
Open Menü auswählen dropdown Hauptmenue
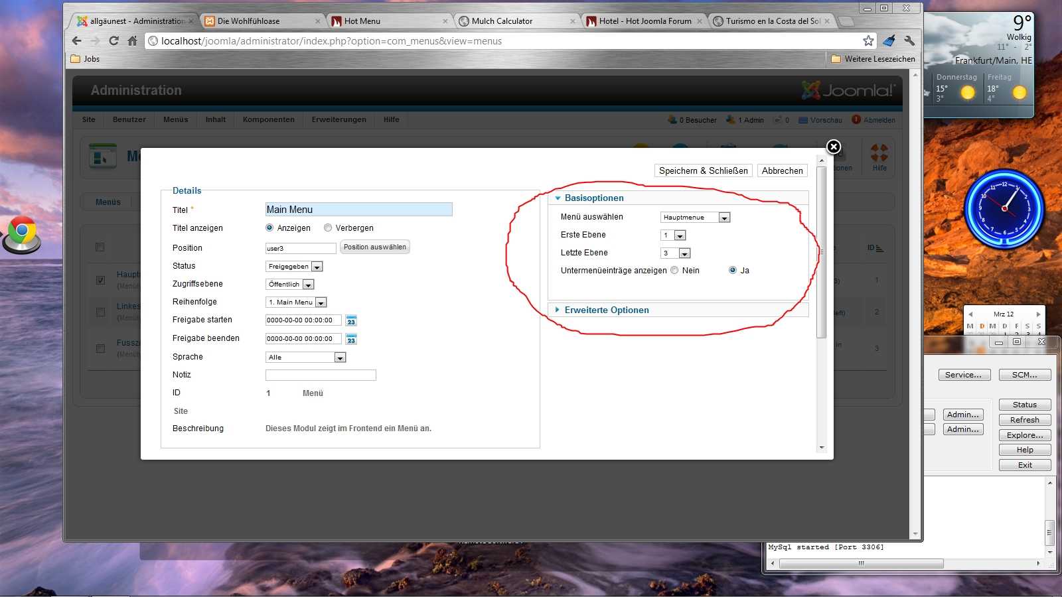coord(696,217)
